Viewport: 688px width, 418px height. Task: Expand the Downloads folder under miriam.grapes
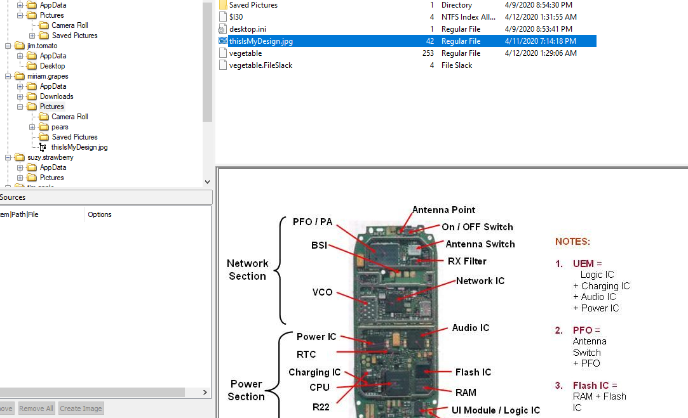pos(20,96)
